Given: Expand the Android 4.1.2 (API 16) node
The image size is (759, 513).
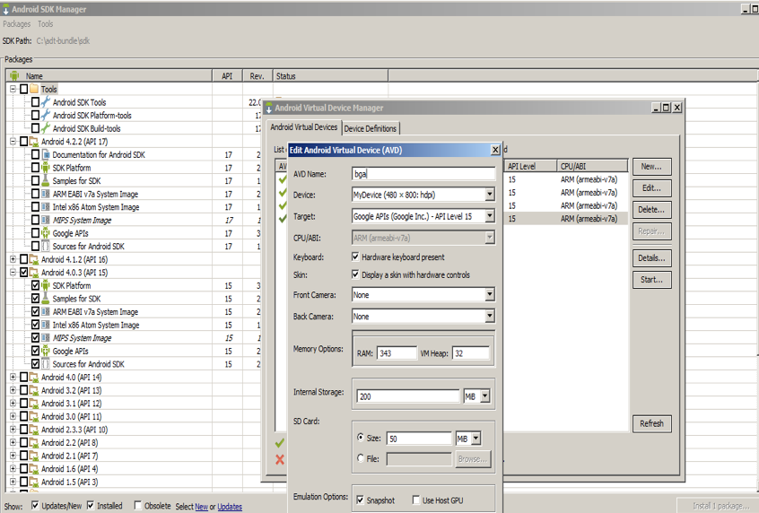Looking at the screenshot, I should [x=13, y=259].
